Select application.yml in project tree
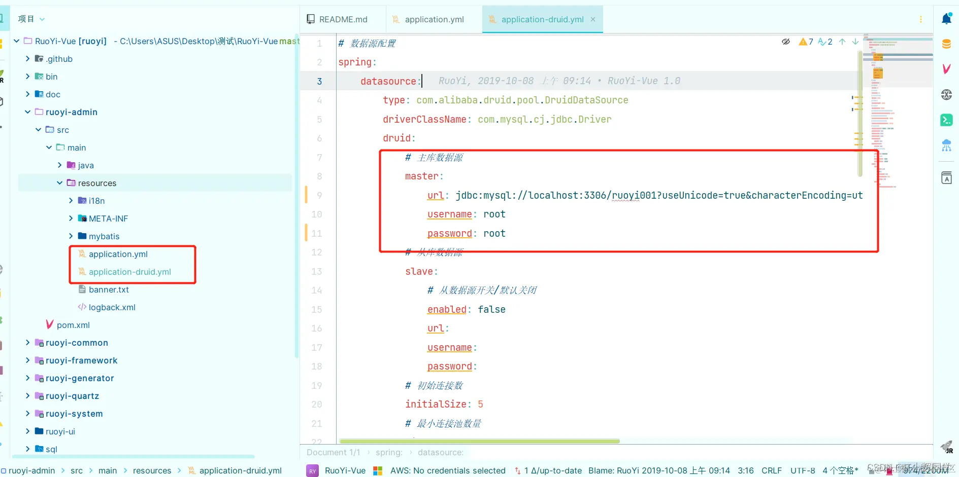The width and height of the screenshot is (959, 477). coord(118,254)
